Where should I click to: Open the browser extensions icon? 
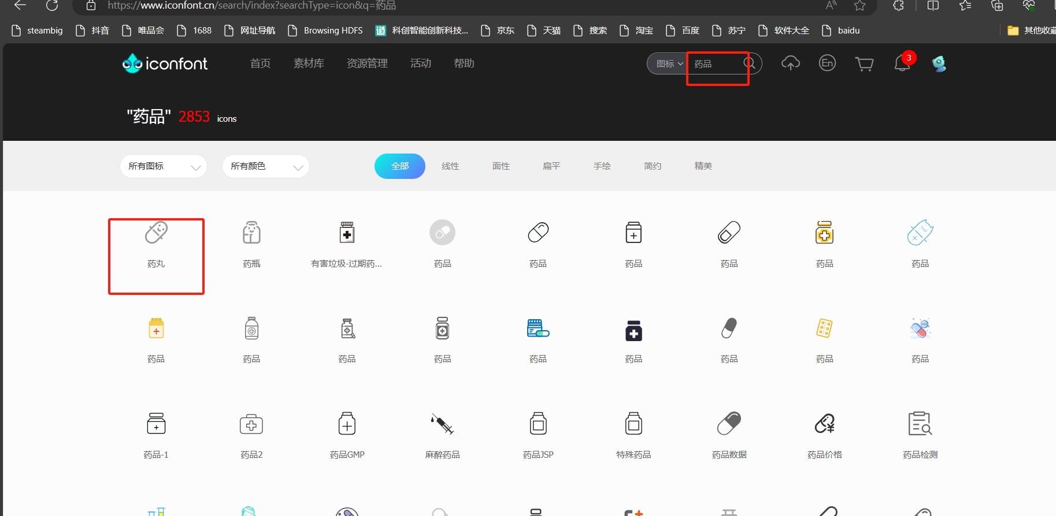pos(898,5)
